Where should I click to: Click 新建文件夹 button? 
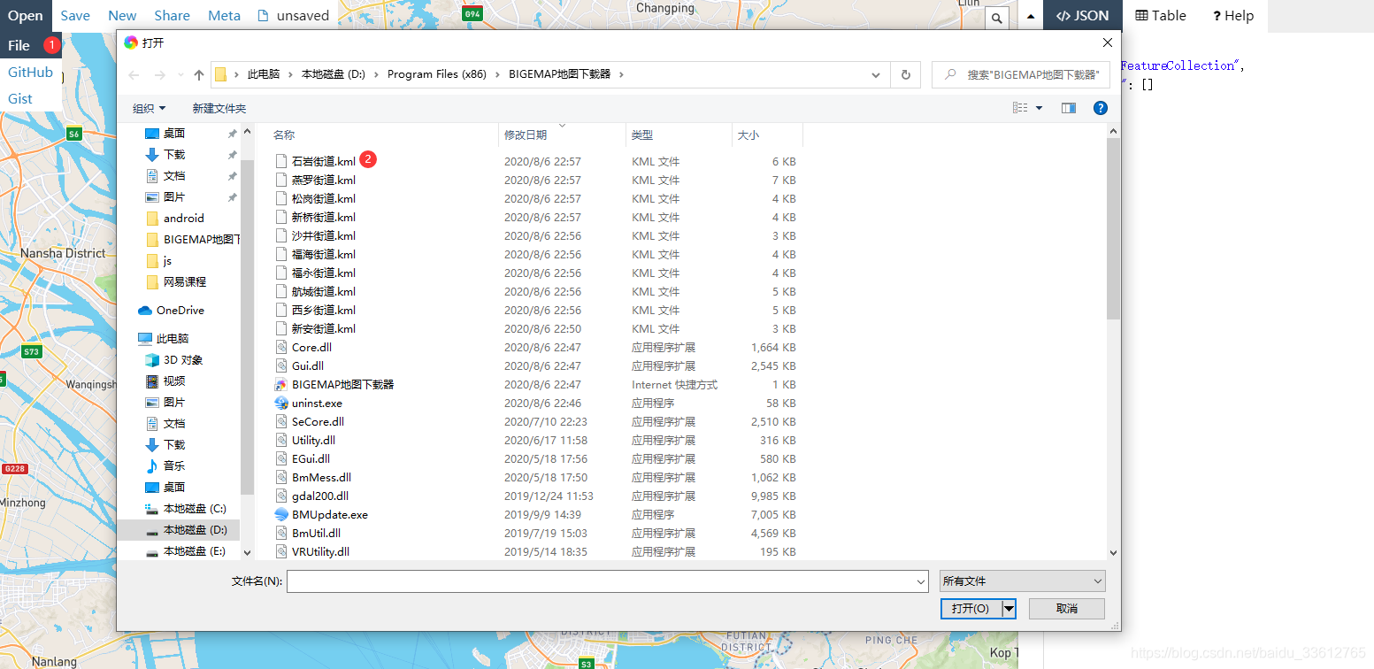[219, 108]
